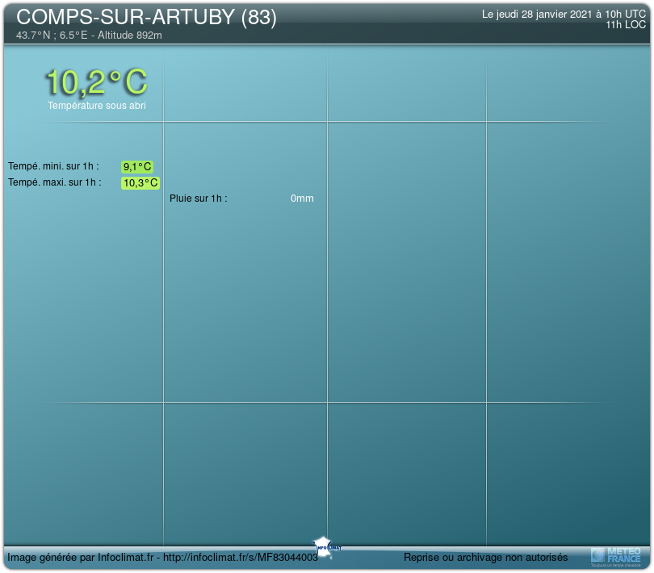Viewport: 654px width, 573px height.
Task: Click the "Tempé. maxi. sur 1h" label
Action: [55, 182]
